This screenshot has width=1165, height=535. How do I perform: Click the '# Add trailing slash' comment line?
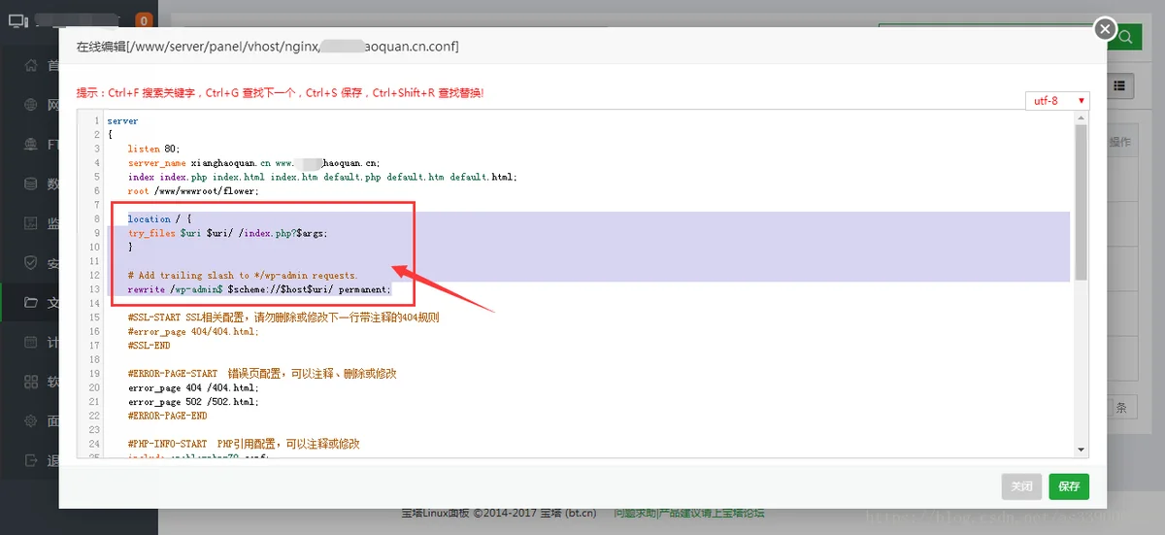pos(243,276)
